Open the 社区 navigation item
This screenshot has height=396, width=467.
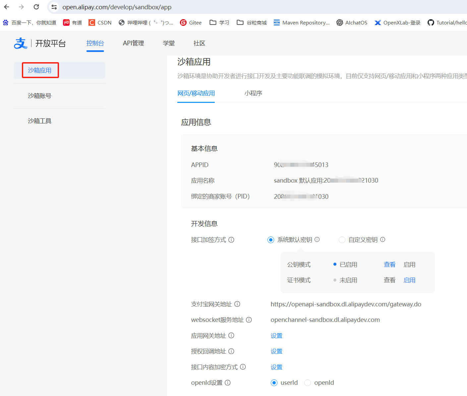pos(199,43)
